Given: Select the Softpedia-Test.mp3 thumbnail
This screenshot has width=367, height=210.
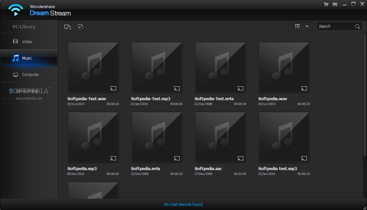Looking at the screenshot, I should tap(157, 67).
